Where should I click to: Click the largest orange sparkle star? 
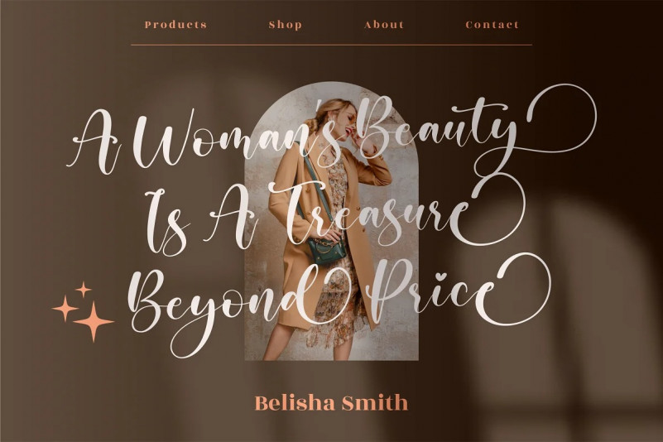(94, 321)
